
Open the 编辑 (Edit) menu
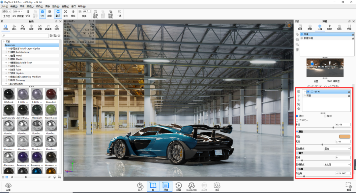14,6
